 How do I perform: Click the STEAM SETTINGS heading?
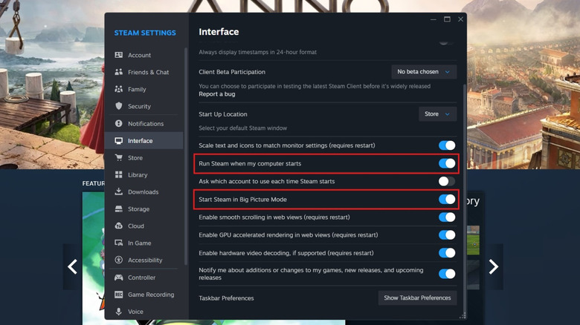tap(145, 33)
